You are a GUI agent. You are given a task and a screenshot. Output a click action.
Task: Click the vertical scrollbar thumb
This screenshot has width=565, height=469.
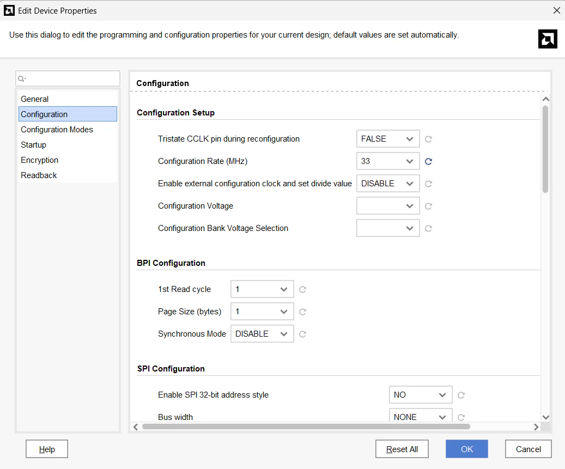click(x=545, y=148)
